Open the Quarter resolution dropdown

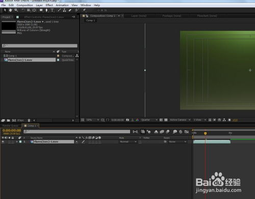pyautogui.click(x=149, y=120)
